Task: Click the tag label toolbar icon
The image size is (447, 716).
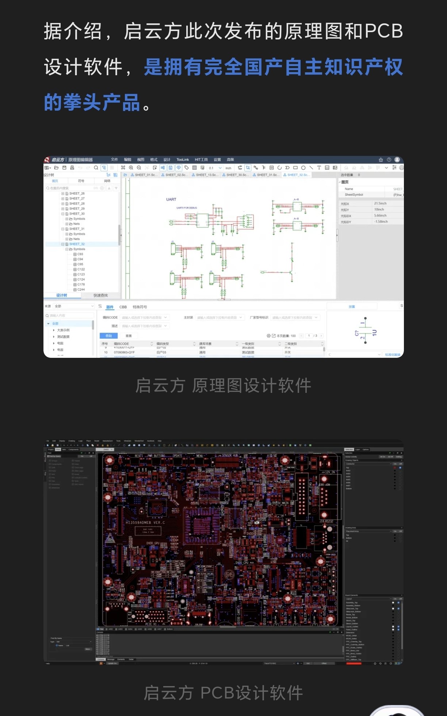Action: click(x=187, y=168)
